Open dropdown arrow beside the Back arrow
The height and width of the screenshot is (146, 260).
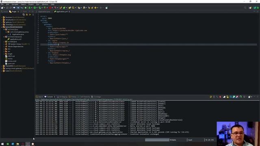[x=97, y=8]
